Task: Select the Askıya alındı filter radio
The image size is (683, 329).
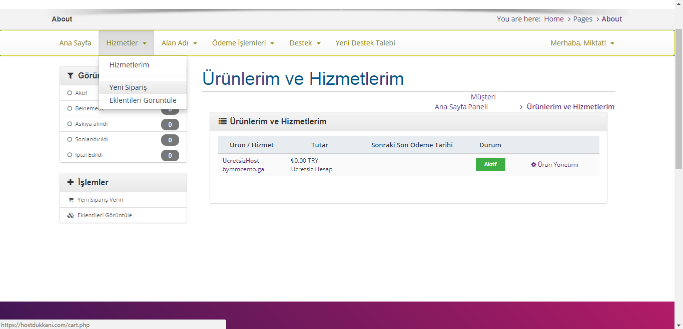Action: point(70,124)
